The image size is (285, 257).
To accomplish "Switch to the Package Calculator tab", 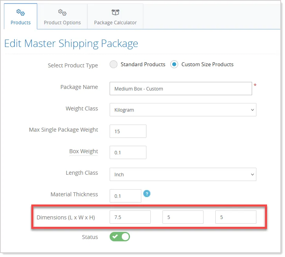I will coord(115,16).
